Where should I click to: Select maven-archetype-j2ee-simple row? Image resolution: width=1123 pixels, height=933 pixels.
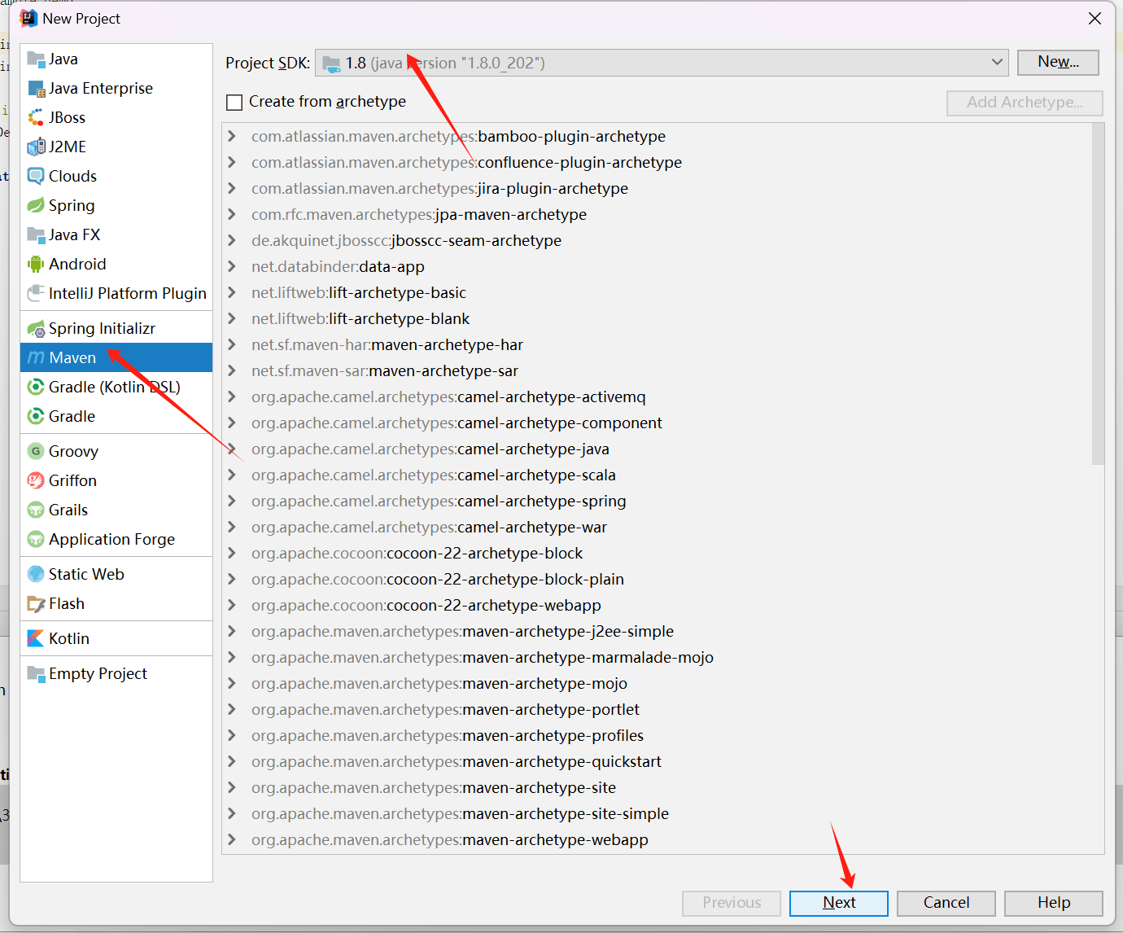pos(657,631)
